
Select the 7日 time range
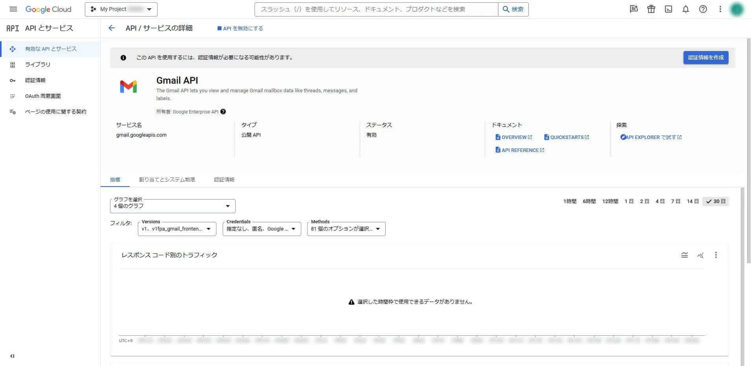point(676,201)
